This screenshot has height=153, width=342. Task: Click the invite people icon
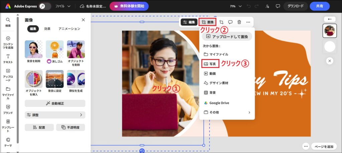coord(268,6)
